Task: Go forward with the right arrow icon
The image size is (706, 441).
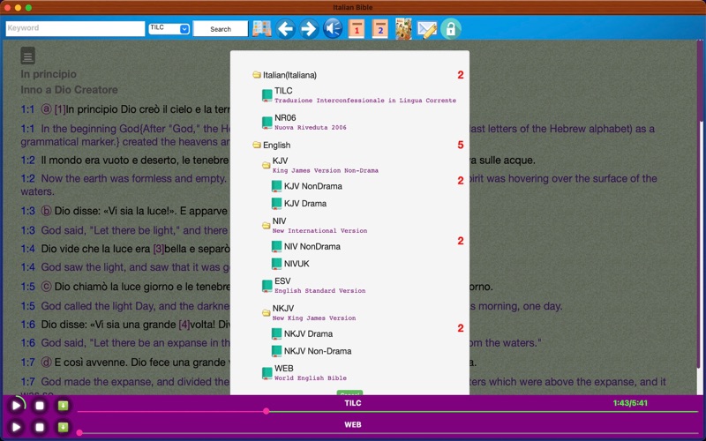Action: click(309, 29)
